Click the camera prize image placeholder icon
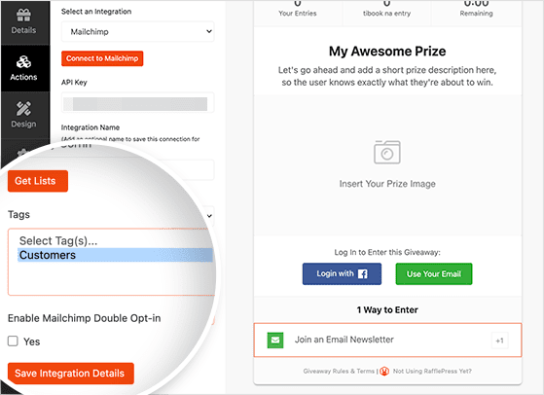The image size is (544, 395). point(387,152)
